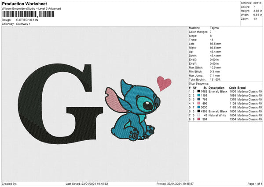Click the Stitches count value 20118
264x187 pixels.
[x=258, y=3]
